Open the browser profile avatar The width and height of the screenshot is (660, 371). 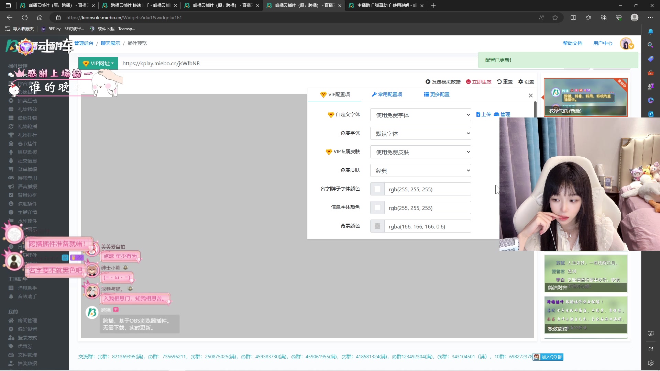click(635, 18)
